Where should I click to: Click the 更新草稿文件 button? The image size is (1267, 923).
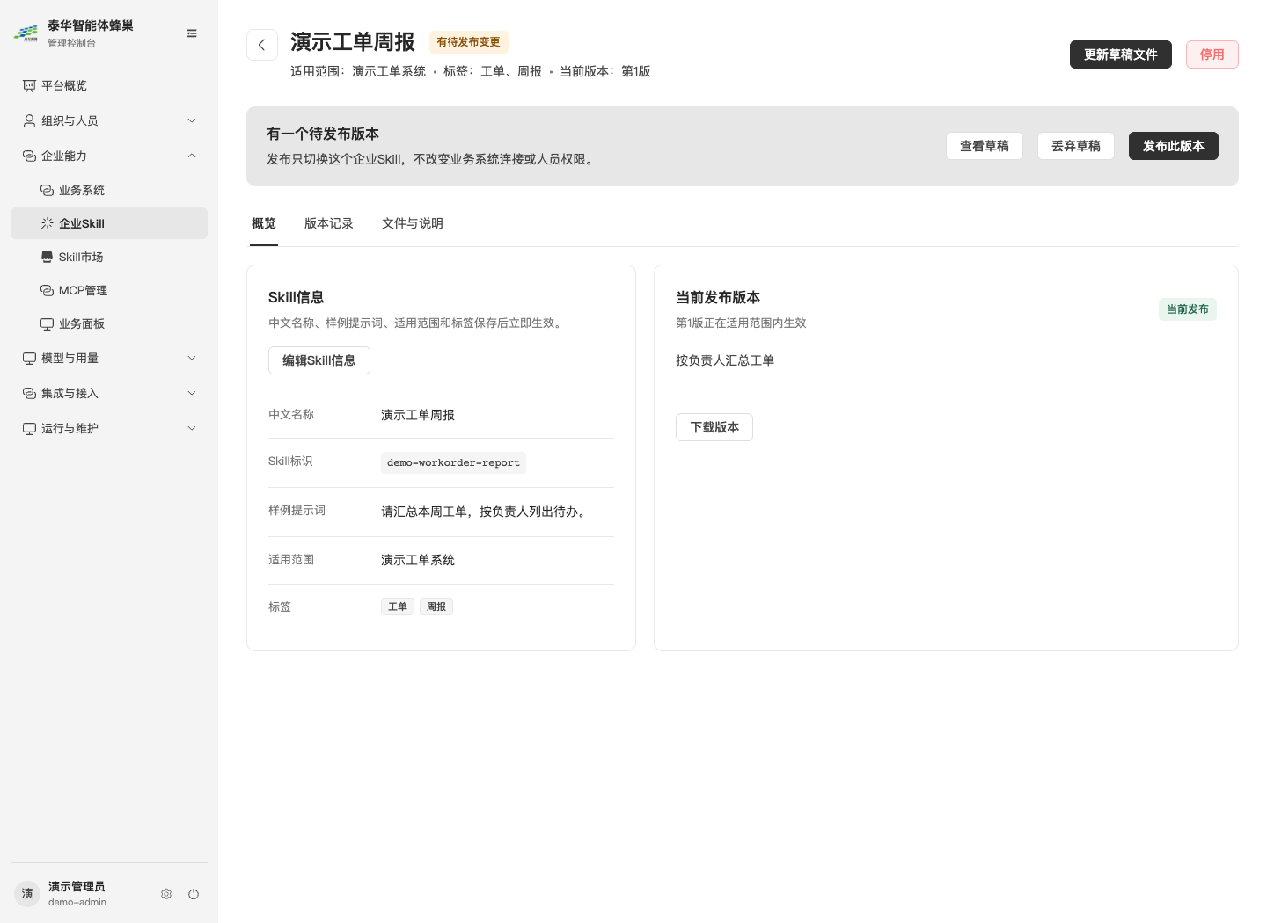point(1121,55)
